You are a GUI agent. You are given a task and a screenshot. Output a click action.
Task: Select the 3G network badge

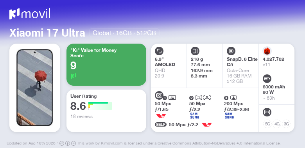click(286, 124)
